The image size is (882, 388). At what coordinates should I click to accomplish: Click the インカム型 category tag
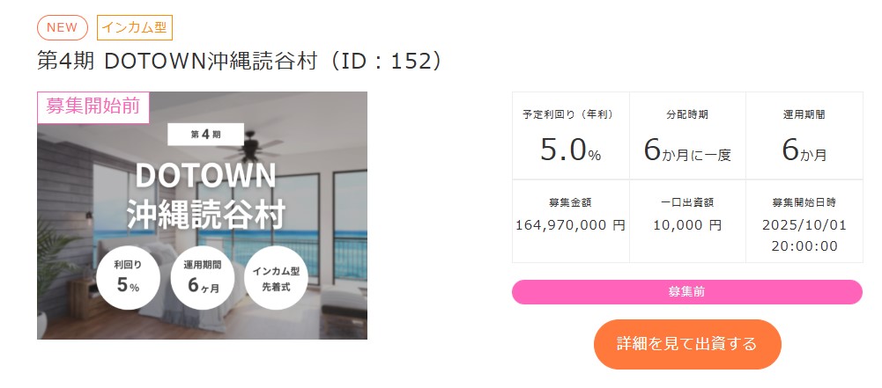pyautogui.click(x=134, y=27)
